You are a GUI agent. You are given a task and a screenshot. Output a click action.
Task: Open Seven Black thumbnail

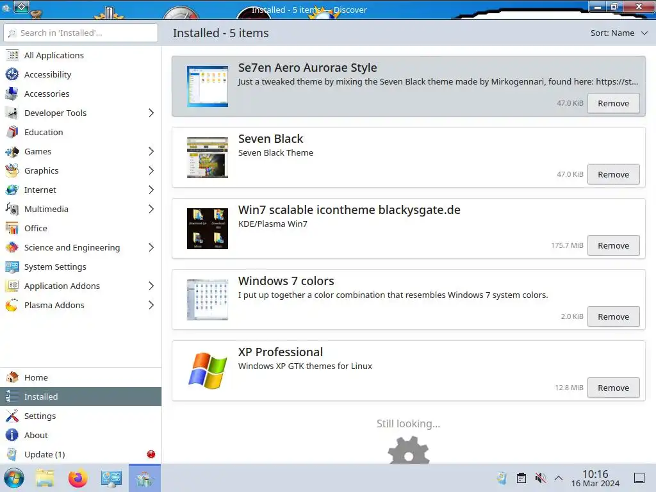(208, 158)
